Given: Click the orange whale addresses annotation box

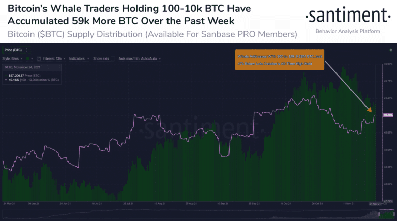Looking at the screenshot, I should 280,59.
